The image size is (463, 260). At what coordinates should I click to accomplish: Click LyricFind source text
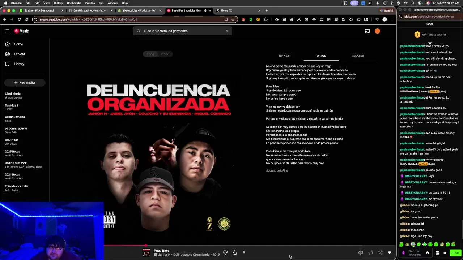[277, 170]
